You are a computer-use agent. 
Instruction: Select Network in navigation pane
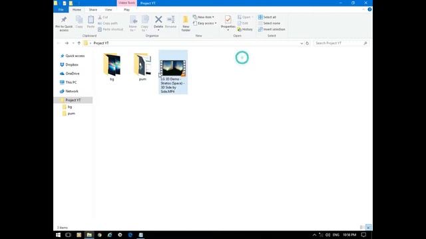tap(69, 91)
